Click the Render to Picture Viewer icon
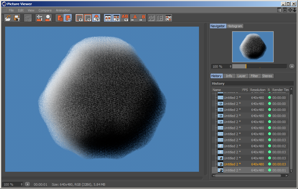Image resolution: width=298 pixels, height=189 pixels. click(x=40, y=18)
